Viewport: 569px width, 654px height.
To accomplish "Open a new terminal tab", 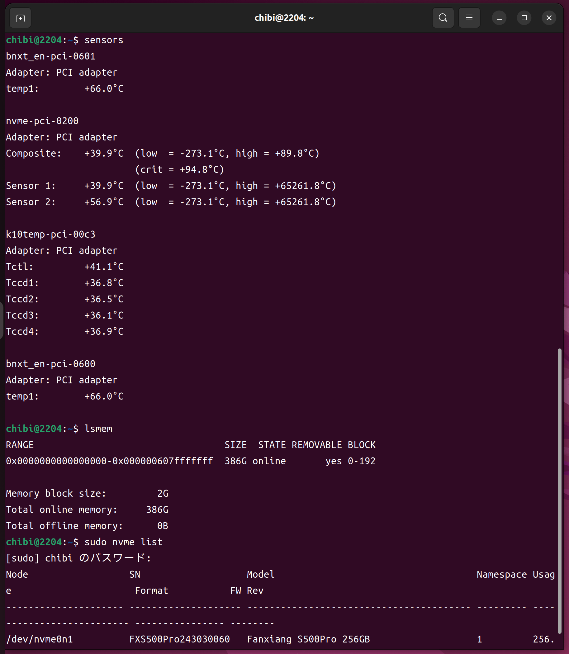I will coord(20,18).
